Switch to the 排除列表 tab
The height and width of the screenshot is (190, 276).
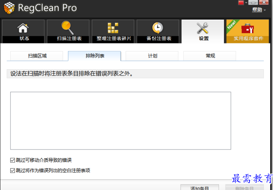(94, 56)
